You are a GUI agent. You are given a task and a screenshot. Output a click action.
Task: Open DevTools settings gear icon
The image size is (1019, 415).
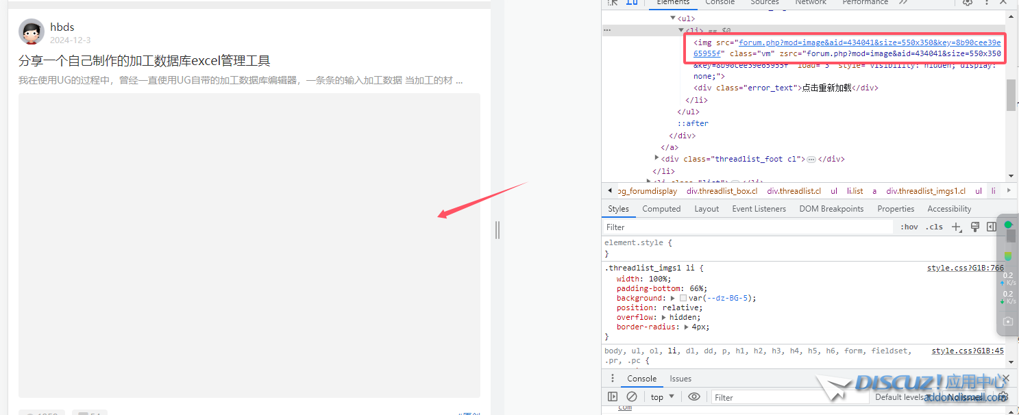click(x=967, y=3)
